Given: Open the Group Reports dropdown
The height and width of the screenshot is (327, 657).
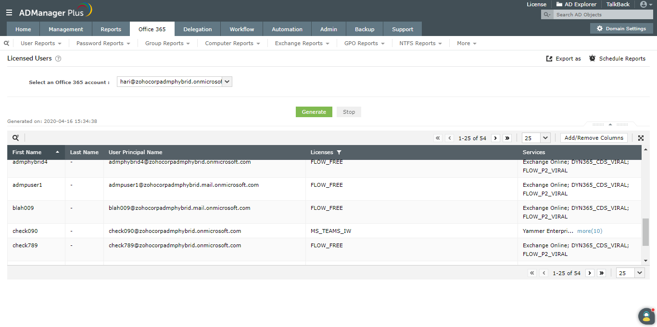Looking at the screenshot, I should [167, 43].
